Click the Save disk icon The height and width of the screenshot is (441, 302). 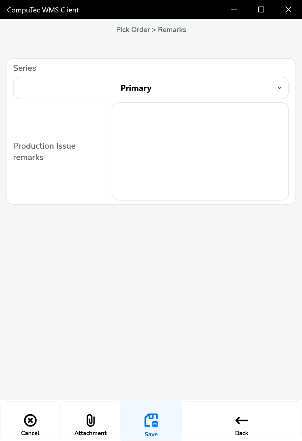[x=151, y=420]
